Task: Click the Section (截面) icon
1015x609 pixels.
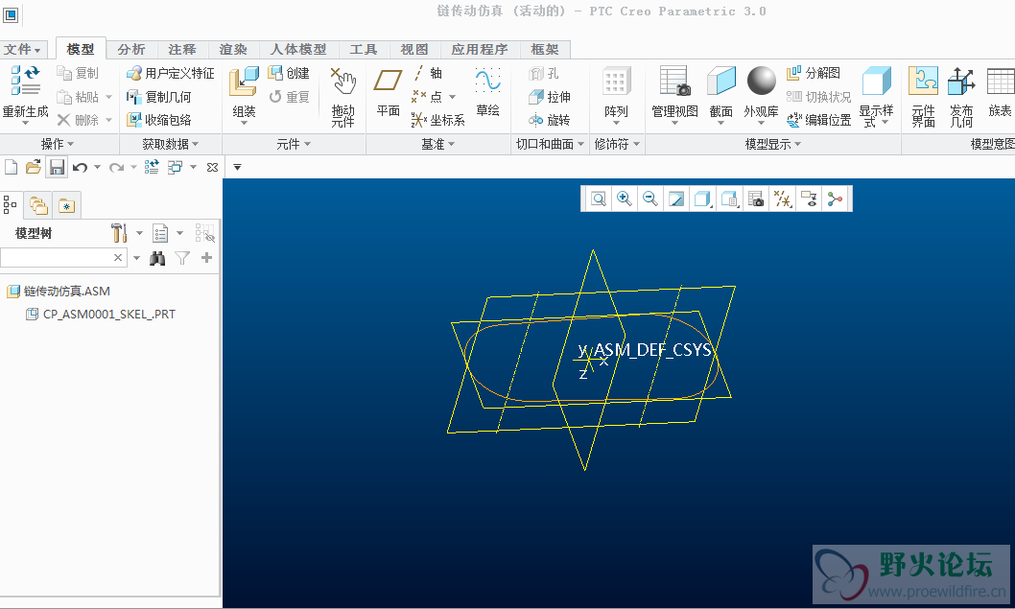Action: coord(720,81)
